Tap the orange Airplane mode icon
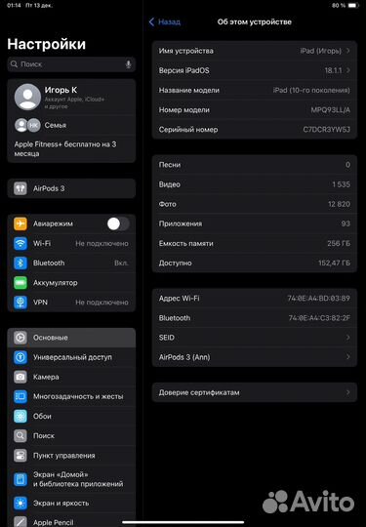 (20, 223)
